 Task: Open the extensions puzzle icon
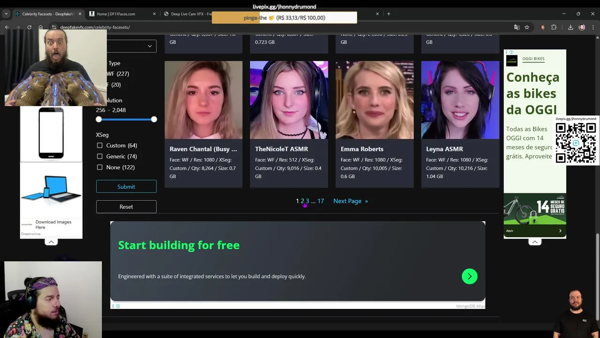(x=554, y=27)
